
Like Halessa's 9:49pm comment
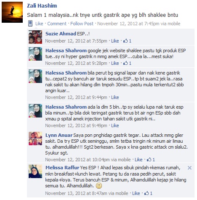click(115, 125)
